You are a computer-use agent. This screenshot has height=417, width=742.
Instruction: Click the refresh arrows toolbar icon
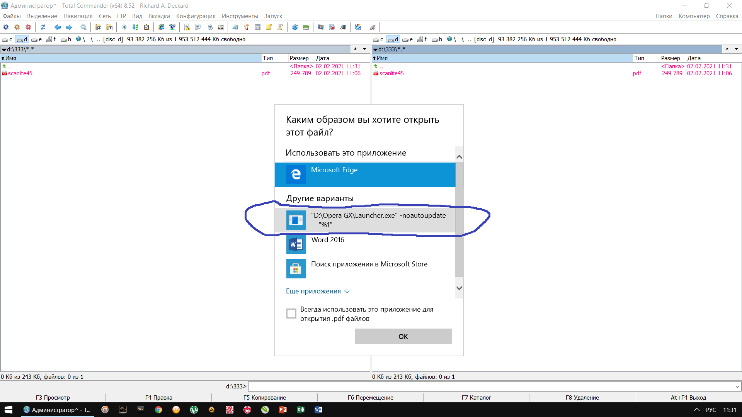tap(43, 27)
